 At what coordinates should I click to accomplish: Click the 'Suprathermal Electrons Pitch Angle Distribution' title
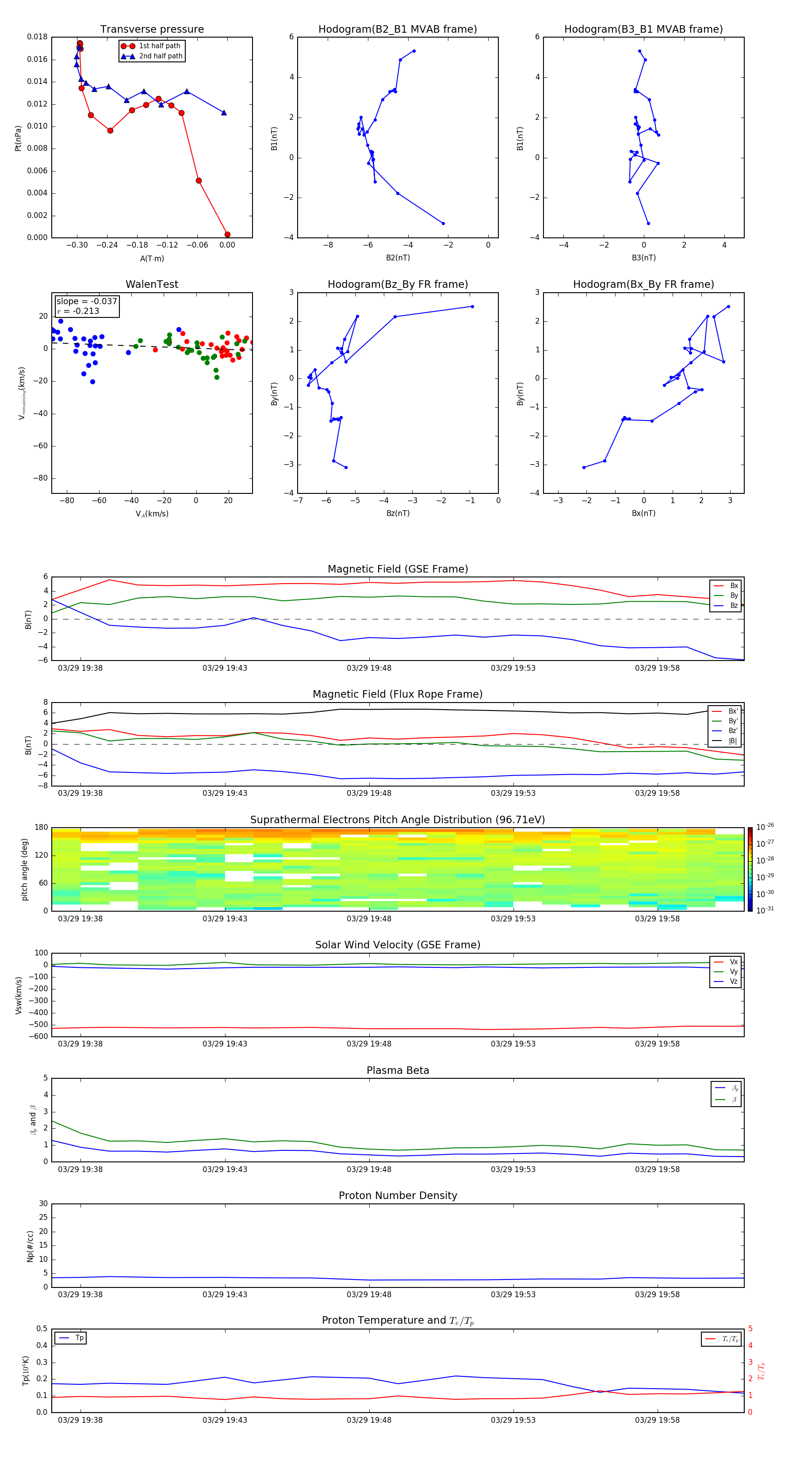[398, 820]
